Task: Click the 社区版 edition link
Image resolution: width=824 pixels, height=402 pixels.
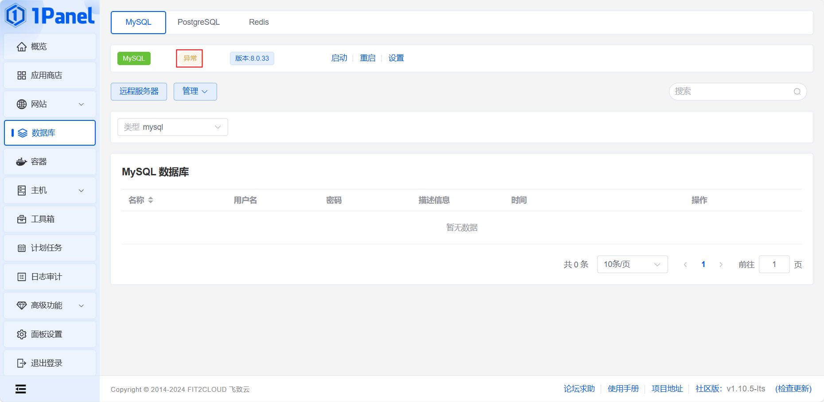Action: click(x=709, y=389)
